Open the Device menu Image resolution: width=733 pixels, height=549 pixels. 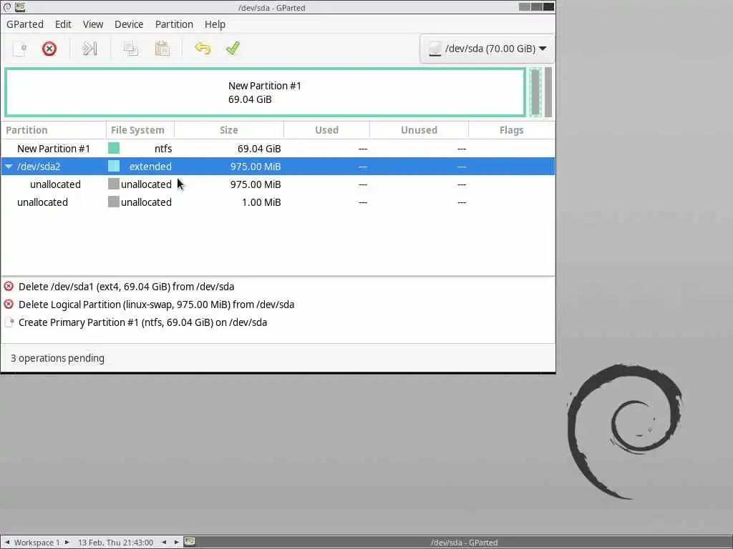point(129,24)
